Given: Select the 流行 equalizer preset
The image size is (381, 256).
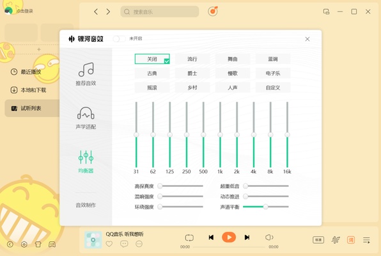Looking at the screenshot, I should coord(192,59).
